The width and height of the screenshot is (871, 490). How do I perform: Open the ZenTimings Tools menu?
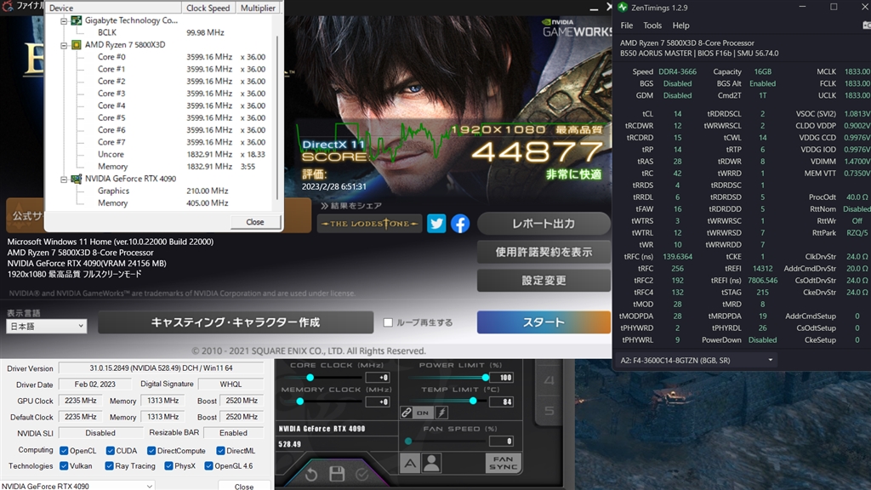click(652, 26)
